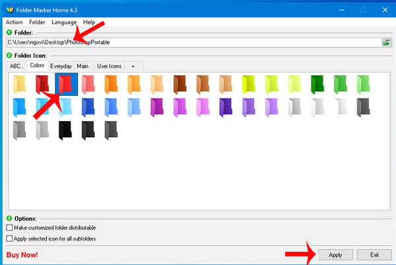396x265 pixels.
Task: Choose the dark red folder icon
Action: point(42,84)
